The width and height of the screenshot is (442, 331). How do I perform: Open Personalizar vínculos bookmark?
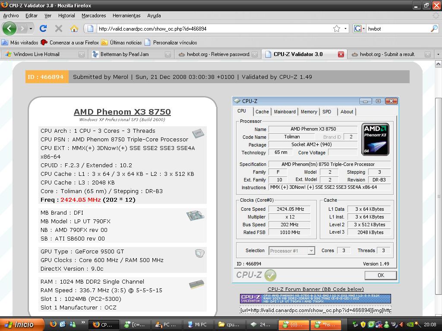171,43
